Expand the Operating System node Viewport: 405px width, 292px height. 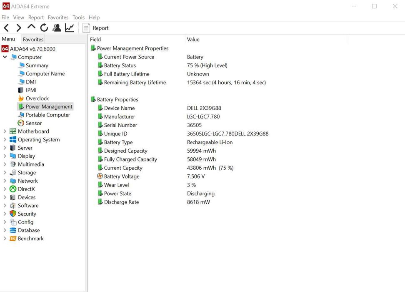pyautogui.click(x=5, y=140)
